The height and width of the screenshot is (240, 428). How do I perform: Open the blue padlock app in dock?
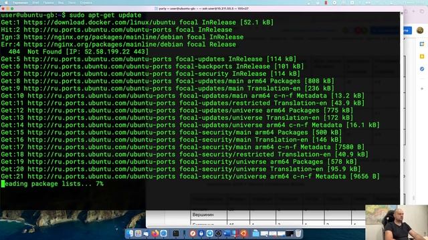(x=201, y=233)
